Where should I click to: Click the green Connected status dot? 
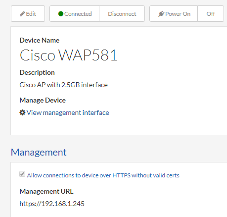tap(61, 14)
